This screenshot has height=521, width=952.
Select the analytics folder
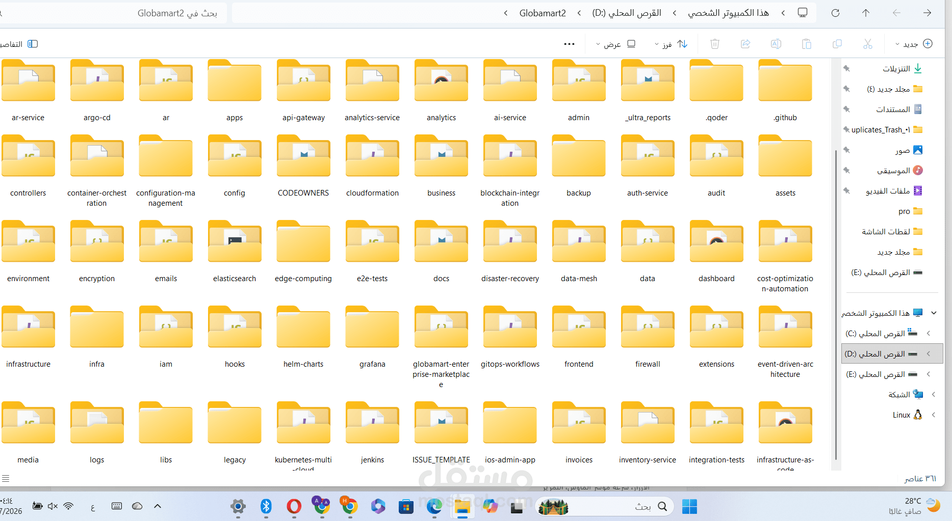(441, 92)
